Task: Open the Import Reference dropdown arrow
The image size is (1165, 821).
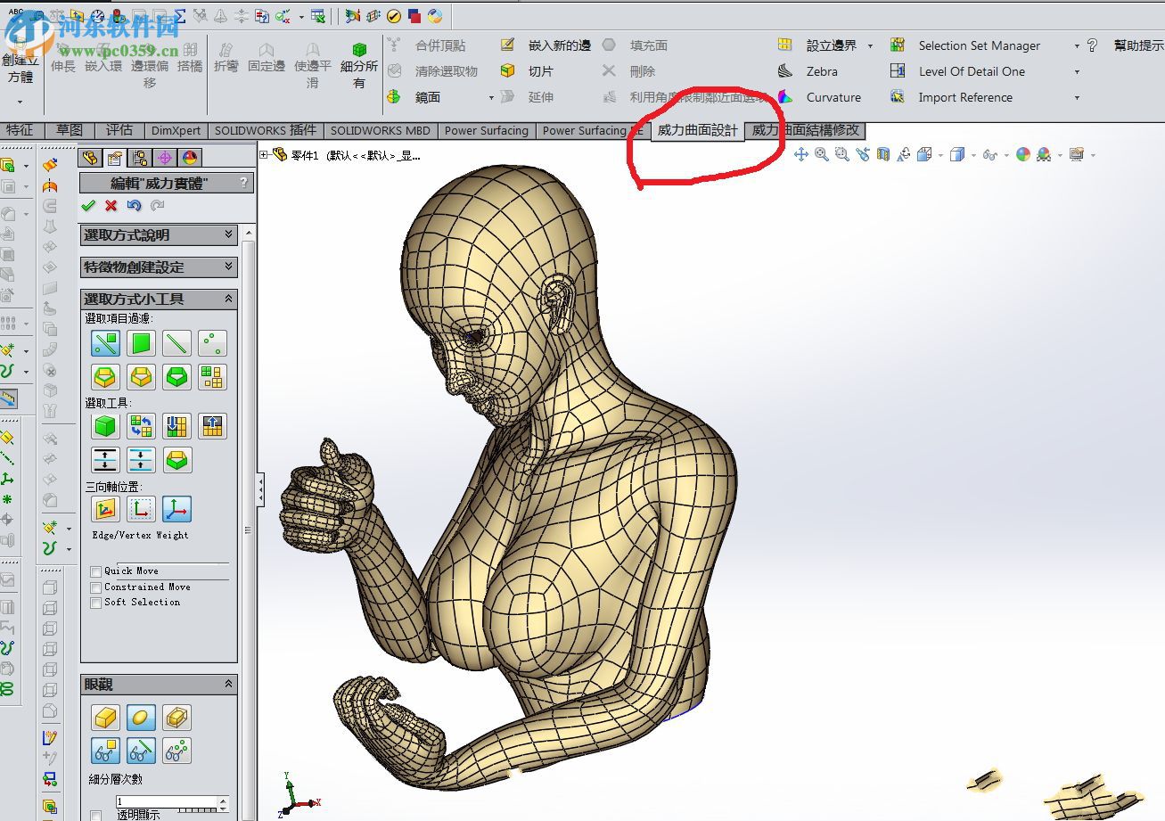Action: tap(1077, 97)
